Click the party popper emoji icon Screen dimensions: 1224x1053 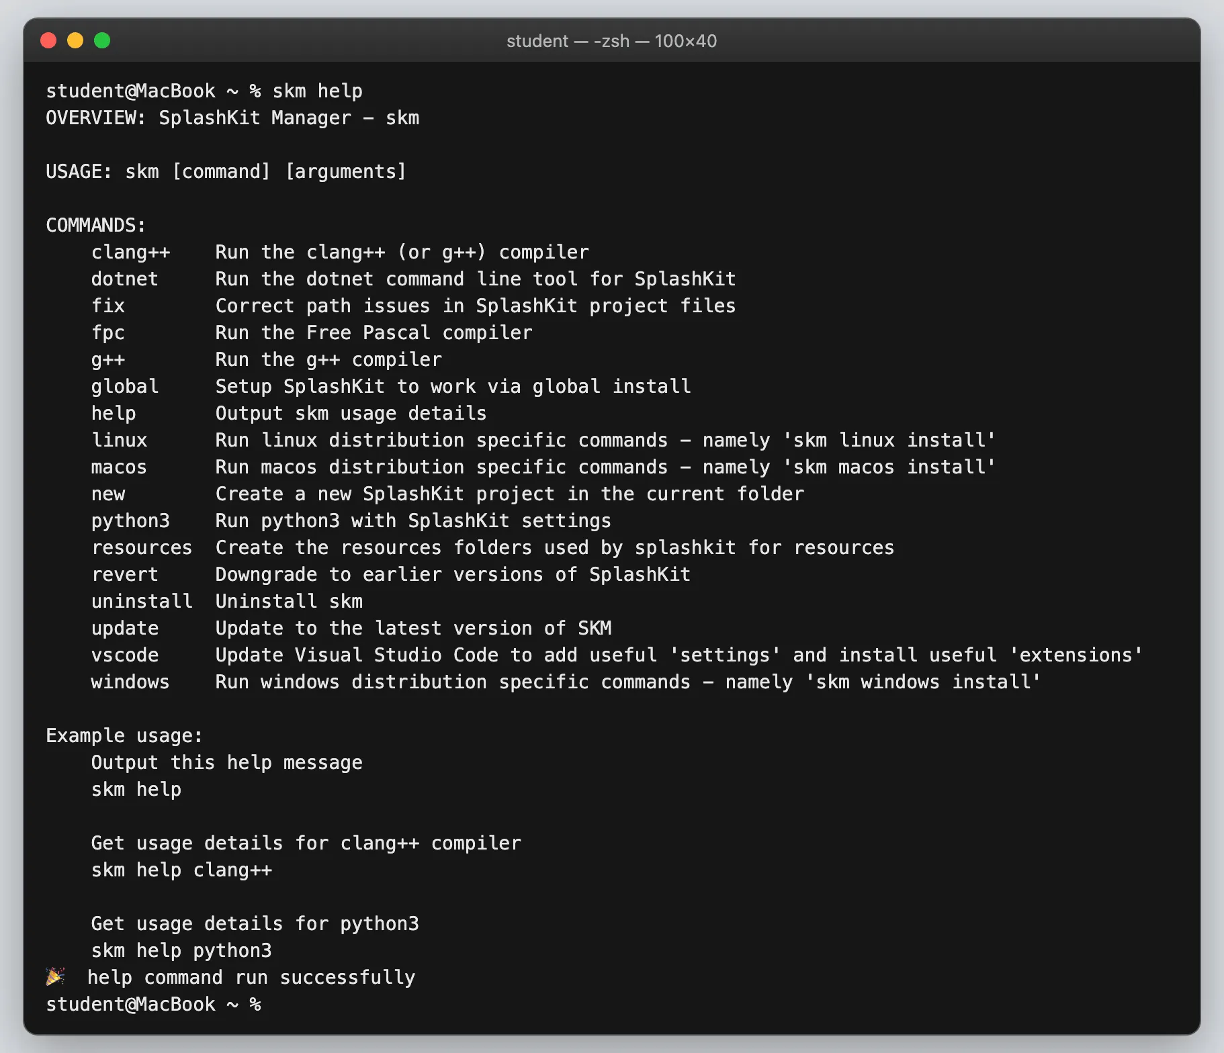pos(55,976)
